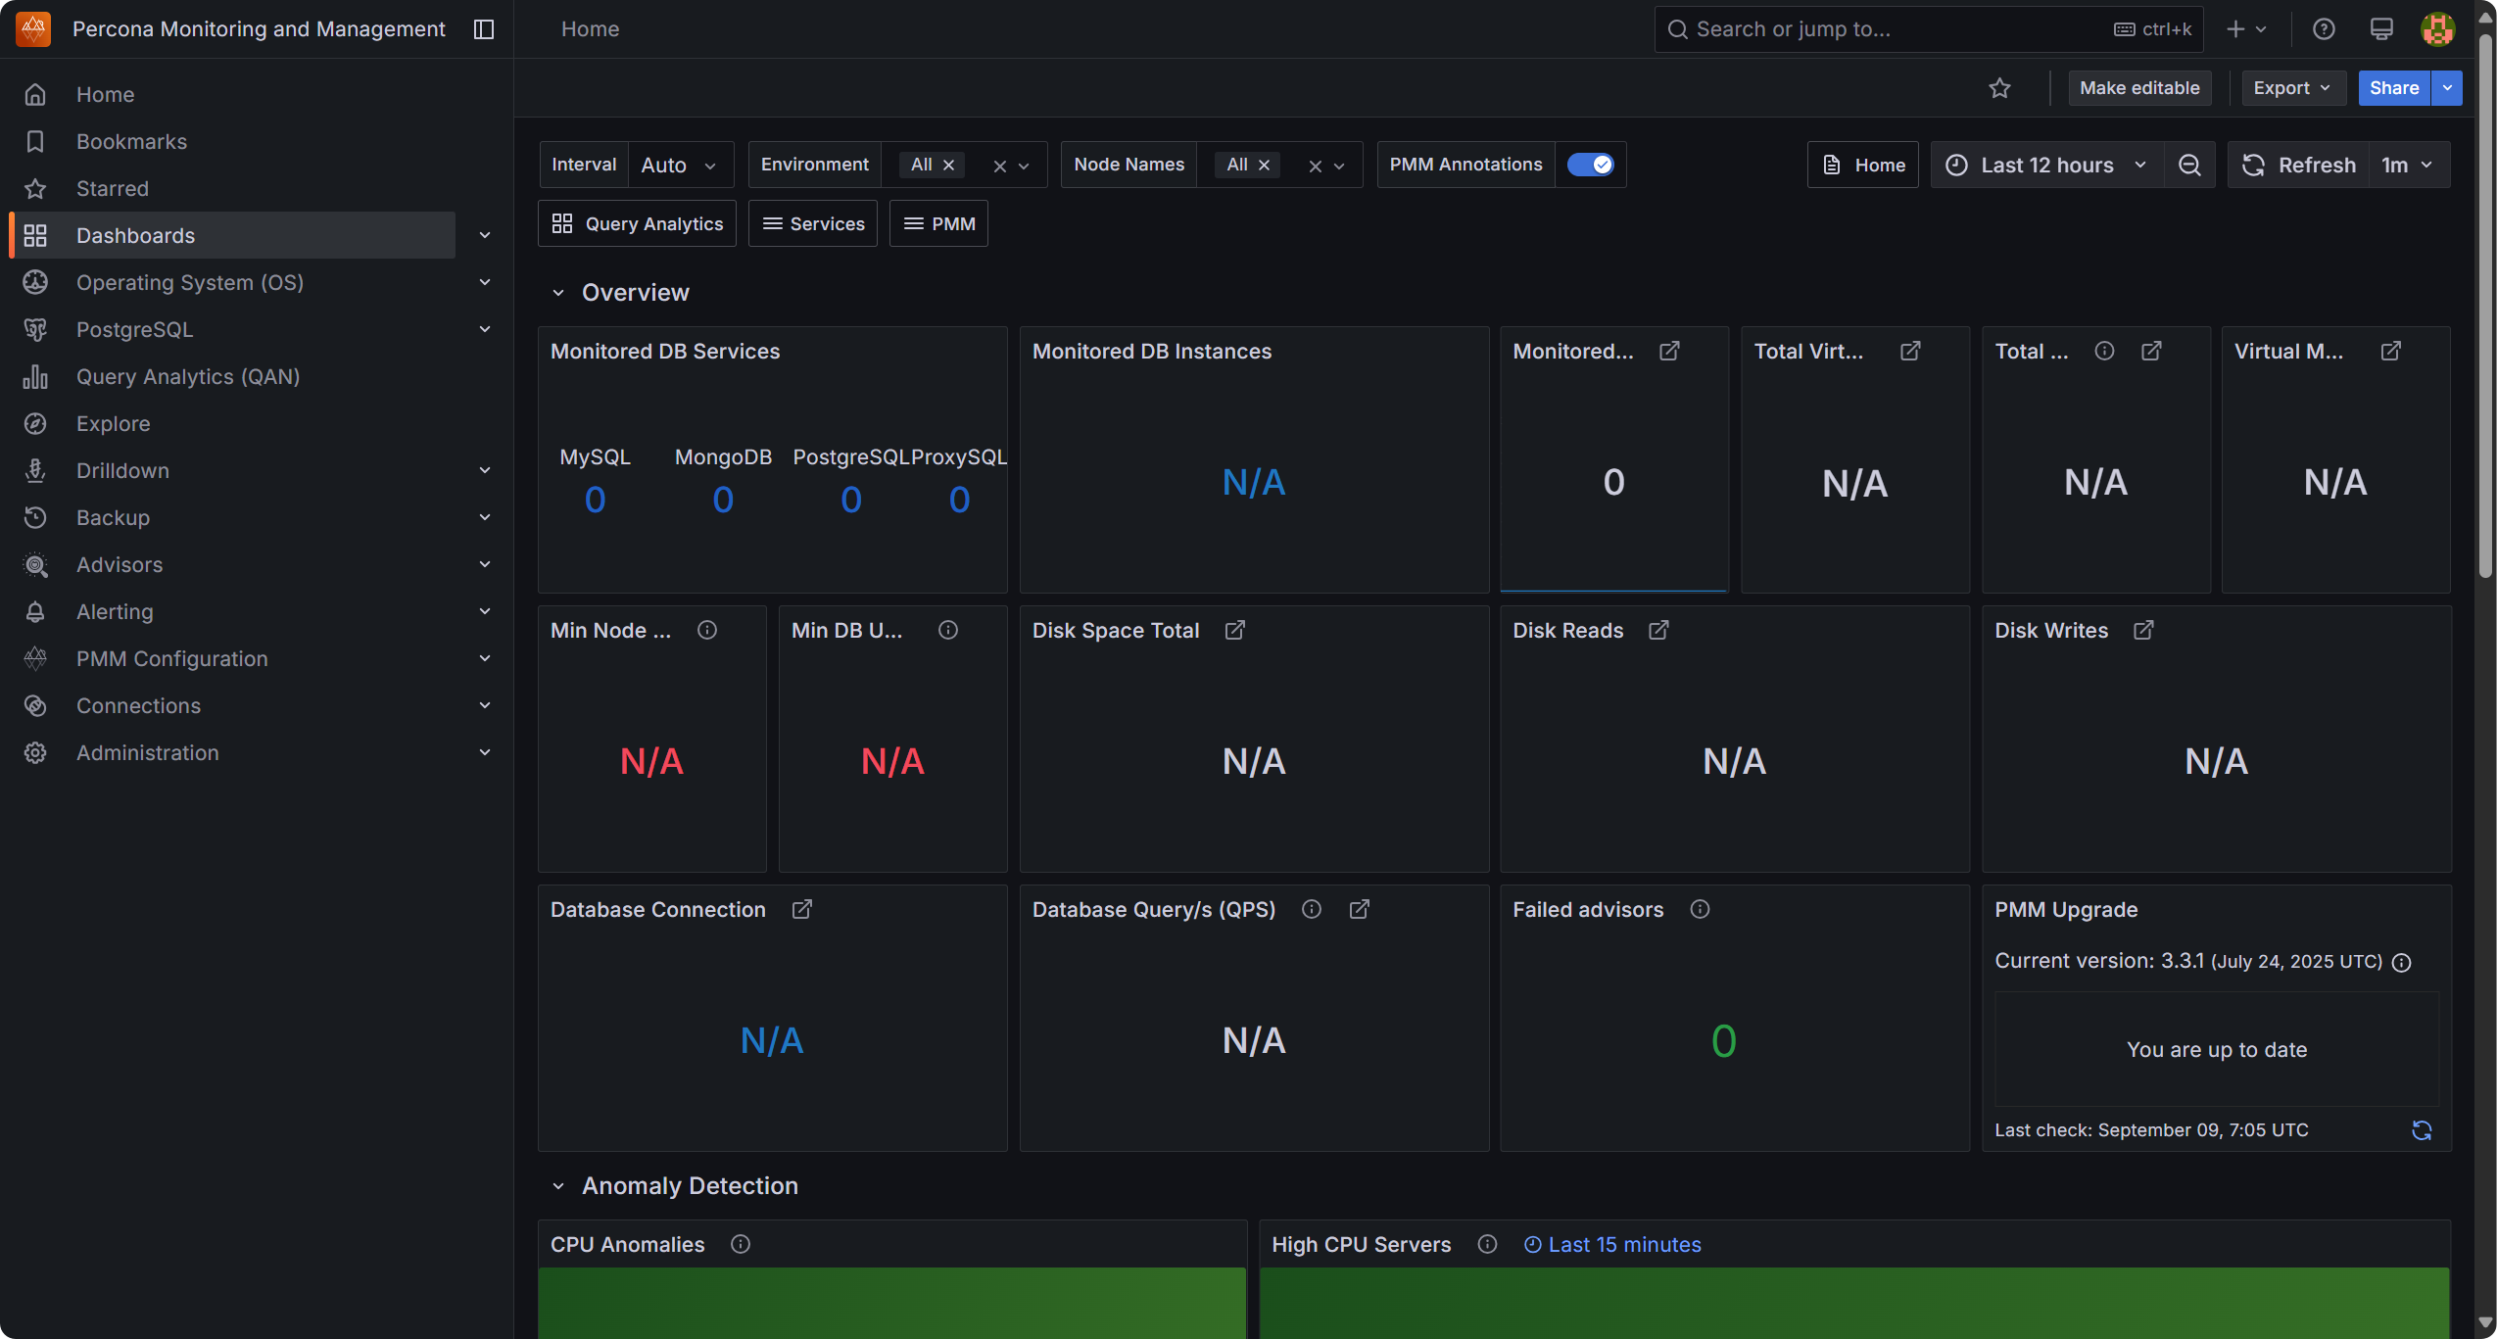Click the Refresh dashboard button

pyautogui.click(x=2298, y=165)
